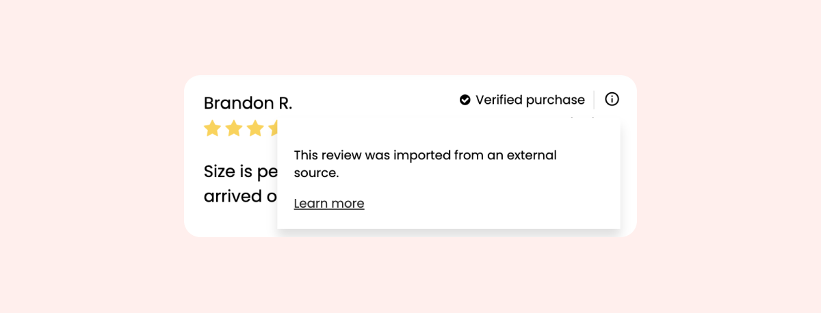This screenshot has height=313, width=821.
Task: Click the partially hidden fourth star
Action: [x=272, y=128]
